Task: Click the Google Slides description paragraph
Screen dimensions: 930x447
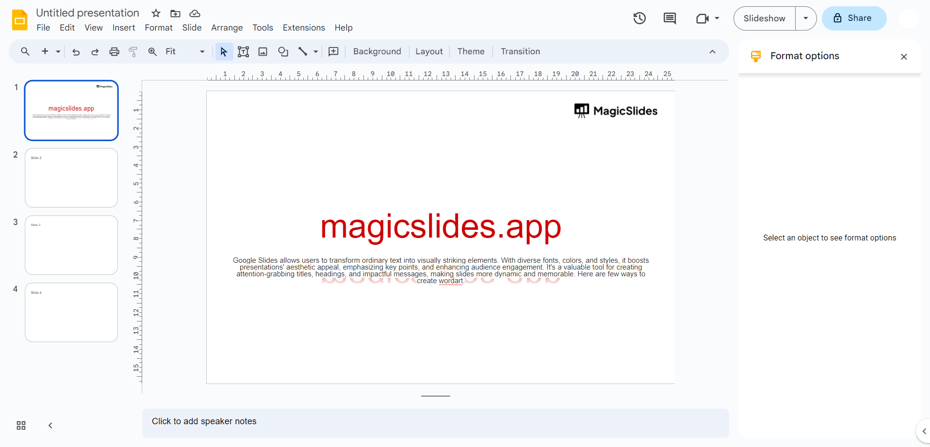Action: pyautogui.click(x=441, y=271)
